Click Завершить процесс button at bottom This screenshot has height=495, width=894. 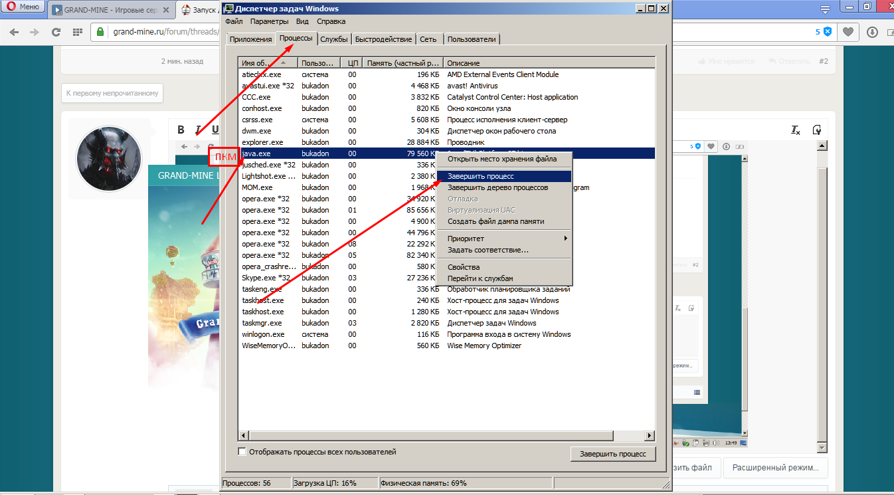[613, 454]
